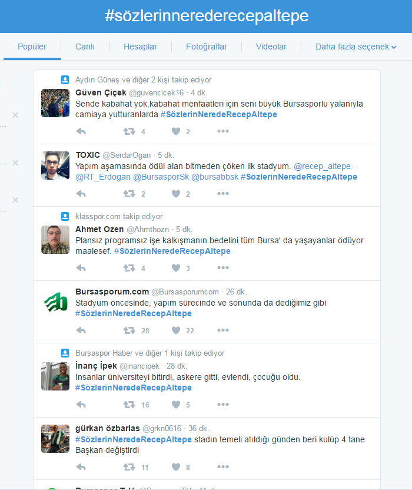Switch to the Popüler tab
The width and height of the screenshot is (412, 490).
point(32,47)
